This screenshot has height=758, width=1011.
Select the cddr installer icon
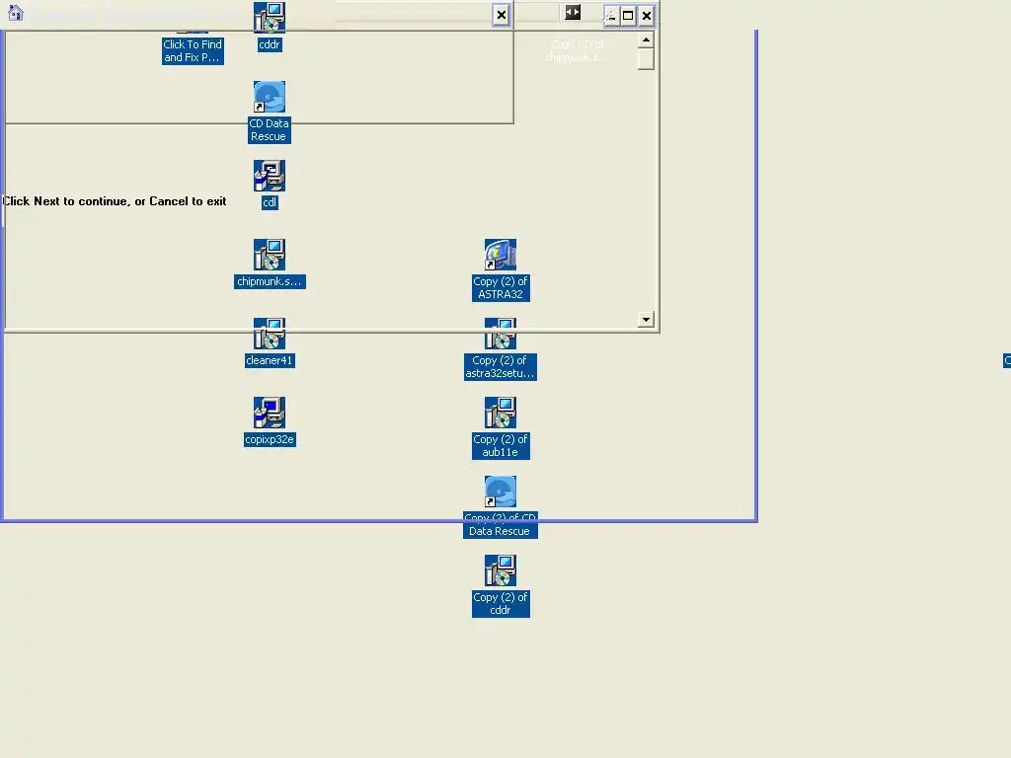tap(269, 27)
